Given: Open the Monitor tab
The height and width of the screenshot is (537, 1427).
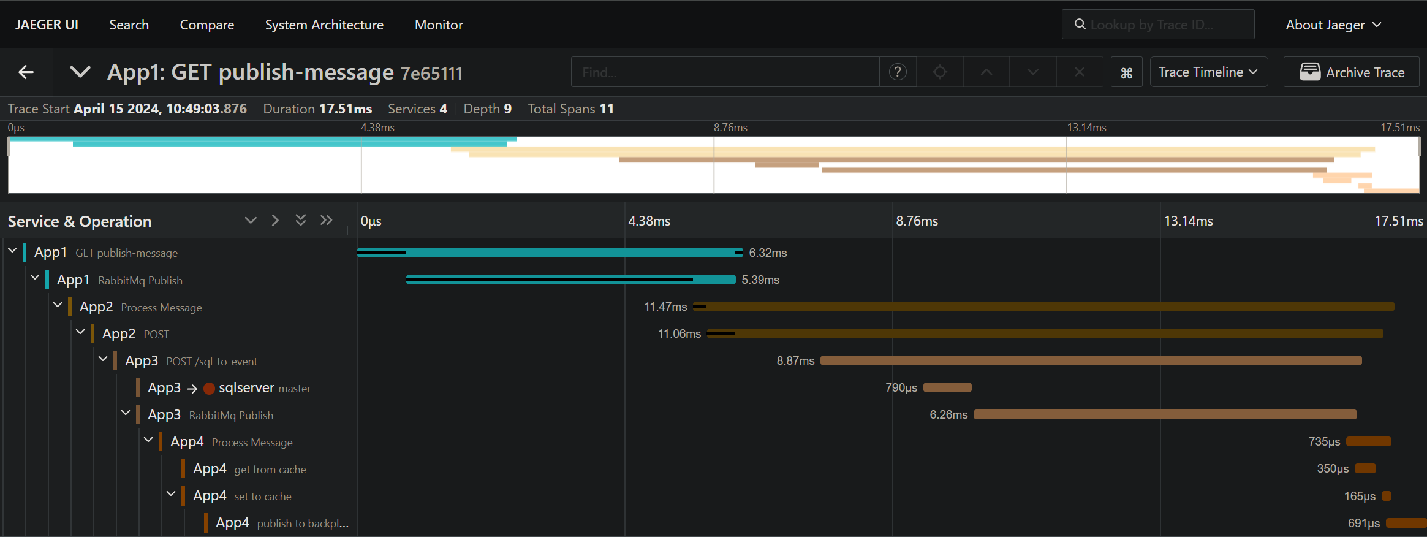Looking at the screenshot, I should (x=439, y=25).
